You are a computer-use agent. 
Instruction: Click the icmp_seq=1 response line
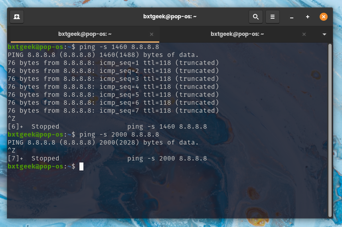pyautogui.click(x=113, y=63)
